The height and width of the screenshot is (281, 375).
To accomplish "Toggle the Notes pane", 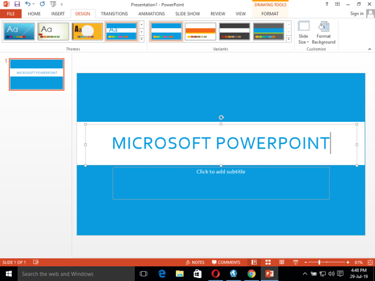I will click(x=195, y=262).
